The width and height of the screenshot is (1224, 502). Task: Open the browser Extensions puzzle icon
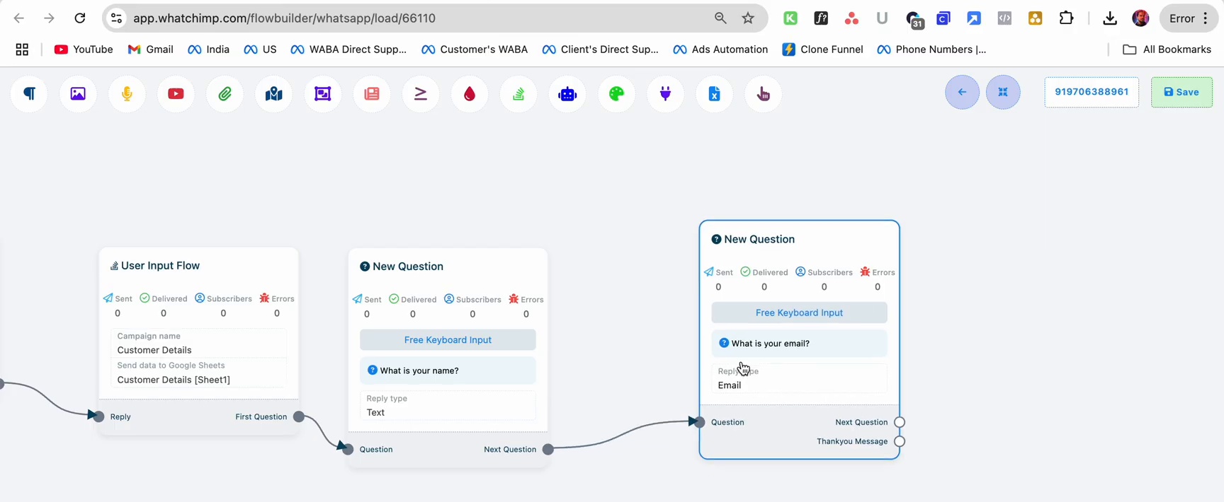[x=1066, y=18]
